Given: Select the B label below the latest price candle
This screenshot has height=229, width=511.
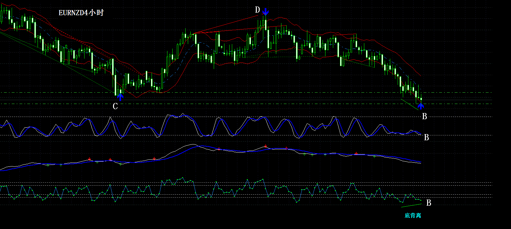Looking at the screenshot, I should 425,116.
